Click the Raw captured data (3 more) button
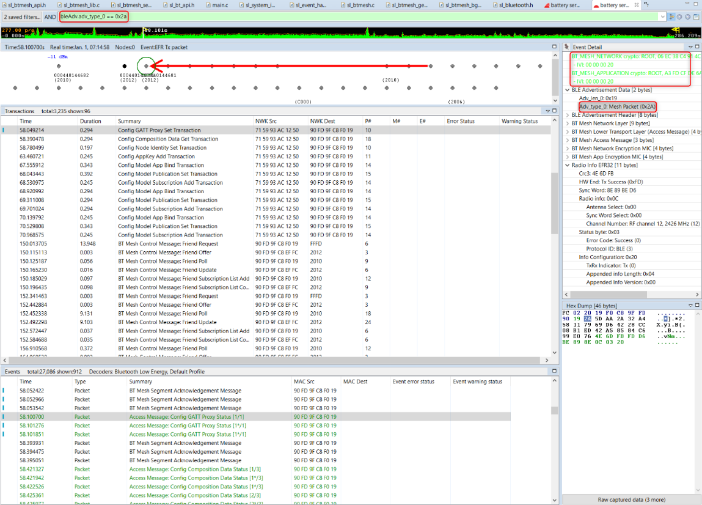Screen dimensions: 702x505 [x=632, y=499]
